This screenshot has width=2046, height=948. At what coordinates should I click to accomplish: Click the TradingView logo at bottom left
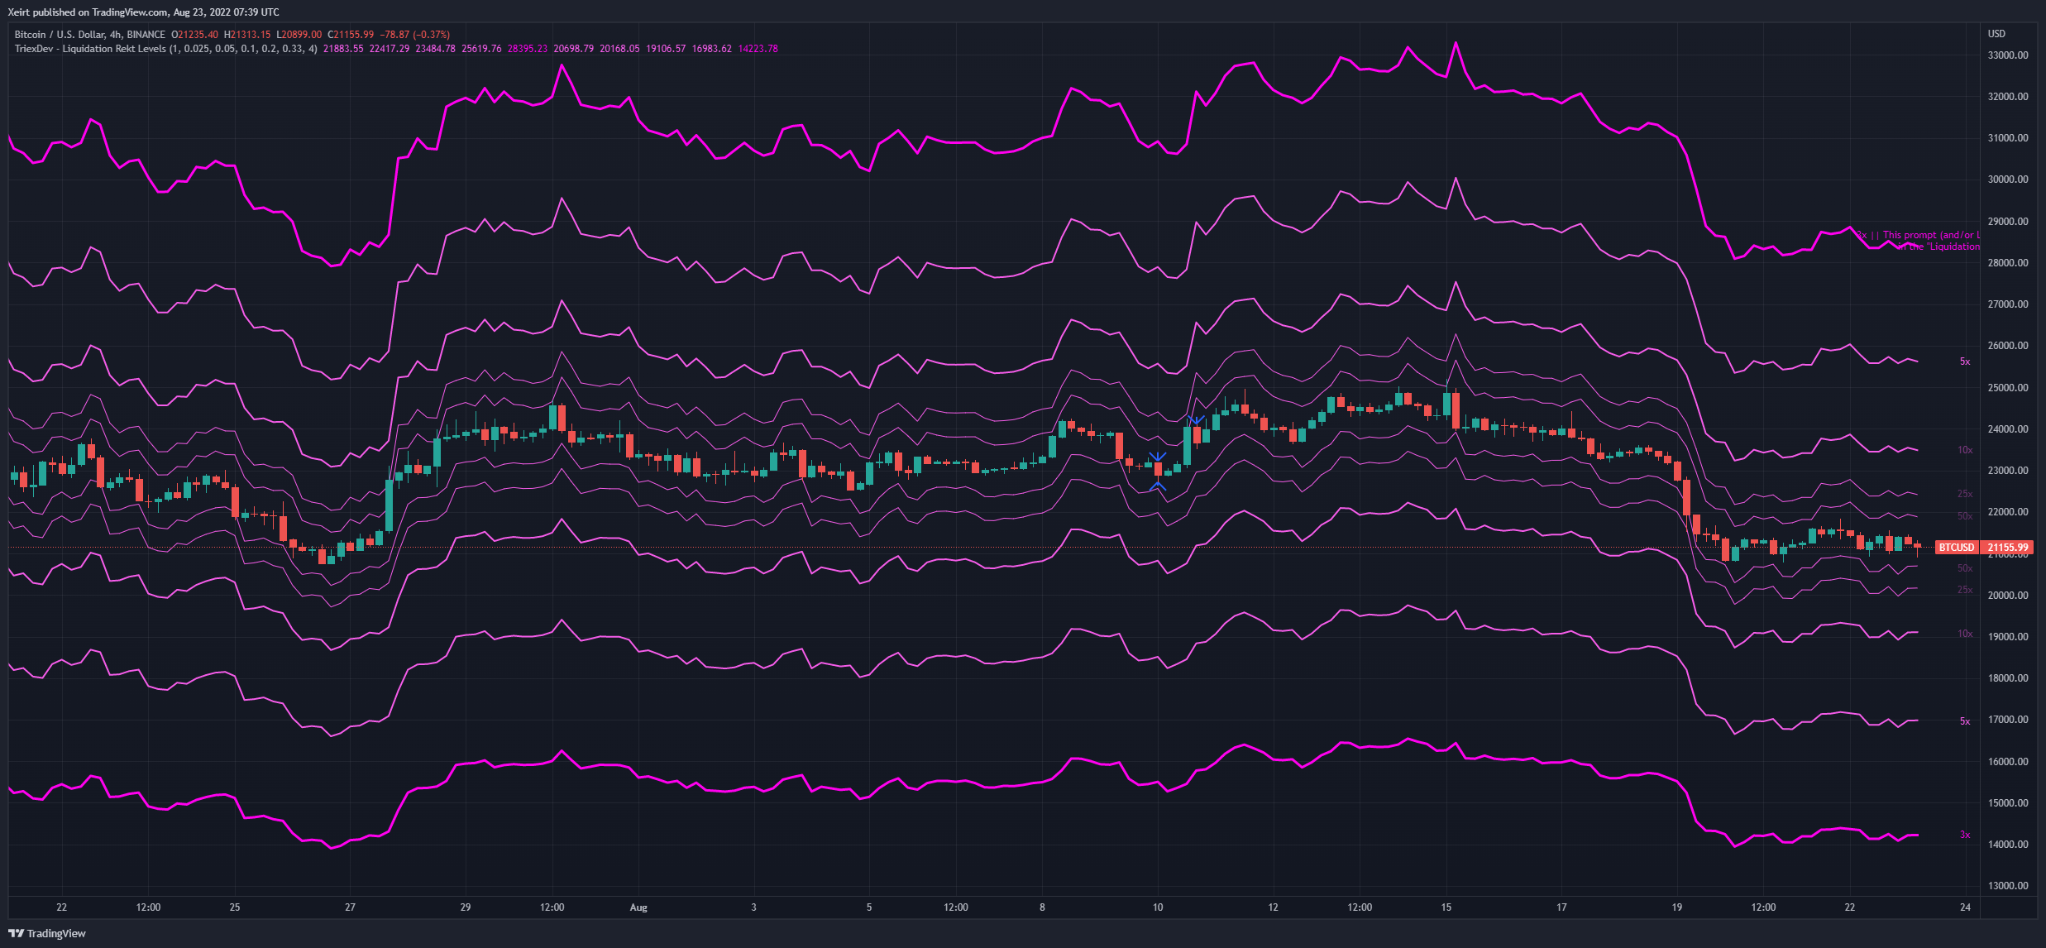click(47, 933)
